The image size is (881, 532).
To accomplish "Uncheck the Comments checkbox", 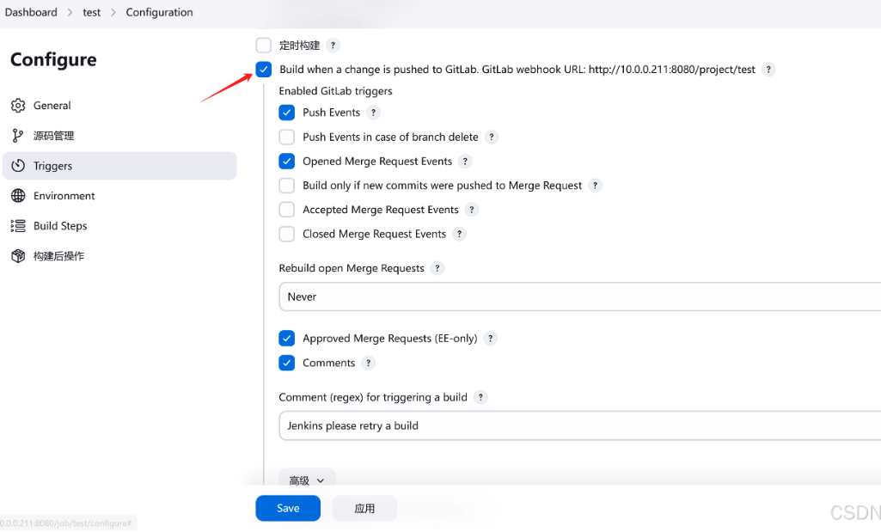I will (x=286, y=363).
